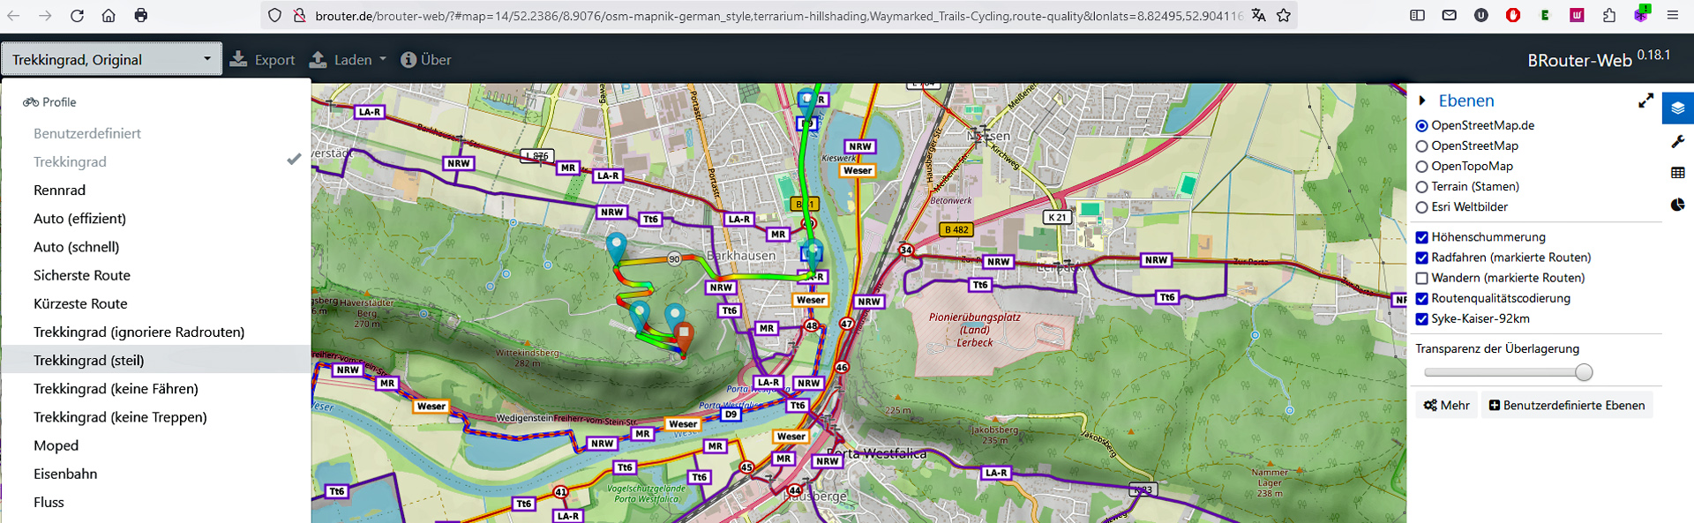Choose Trekkingrad (ignoriere Radrouten) profile
Image resolution: width=1694 pixels, height=523 pixels.
pos(156,332)
